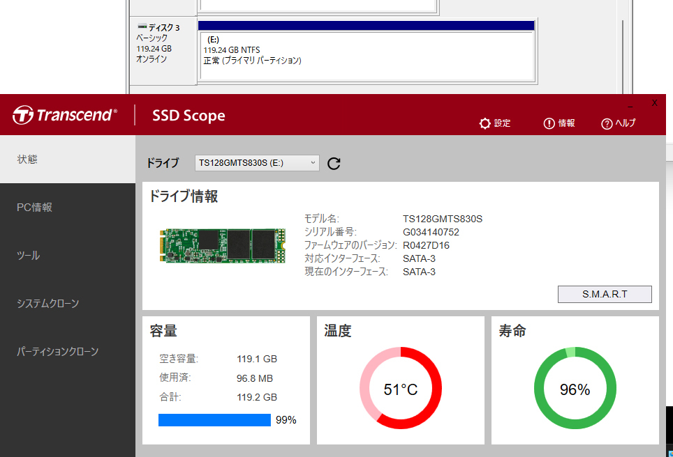This screenshot has height=457, width=673.
Task: Click the S.M.A.R.T button
Action: pos(604,294)
